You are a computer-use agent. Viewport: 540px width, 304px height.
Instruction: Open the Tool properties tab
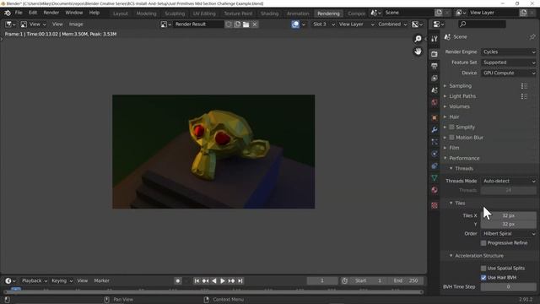(x=435, y=39)
